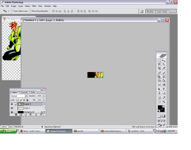Select the Crop tool
This screenshot has height=150, width=191.
(159, 68)
